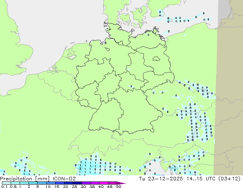Image resolution: width=243 pixels, height=188 pixels.
Task: Click the 'Precipitation' title word
Action: coord(16,179)
